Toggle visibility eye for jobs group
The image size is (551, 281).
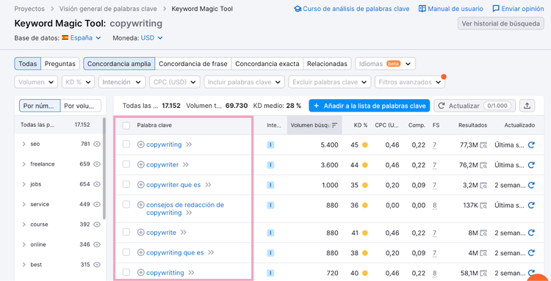click(97, 184)
